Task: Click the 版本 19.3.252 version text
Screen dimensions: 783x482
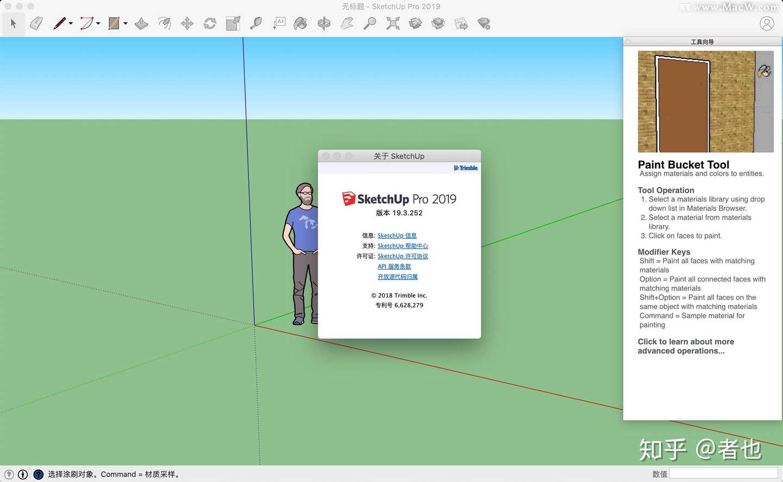Action: (399, 213)
